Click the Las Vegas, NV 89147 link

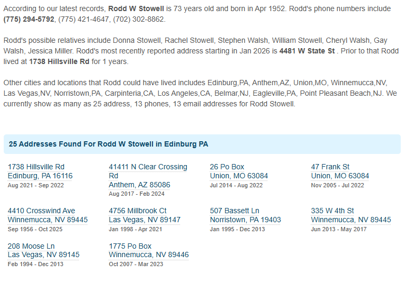(145, 220)
